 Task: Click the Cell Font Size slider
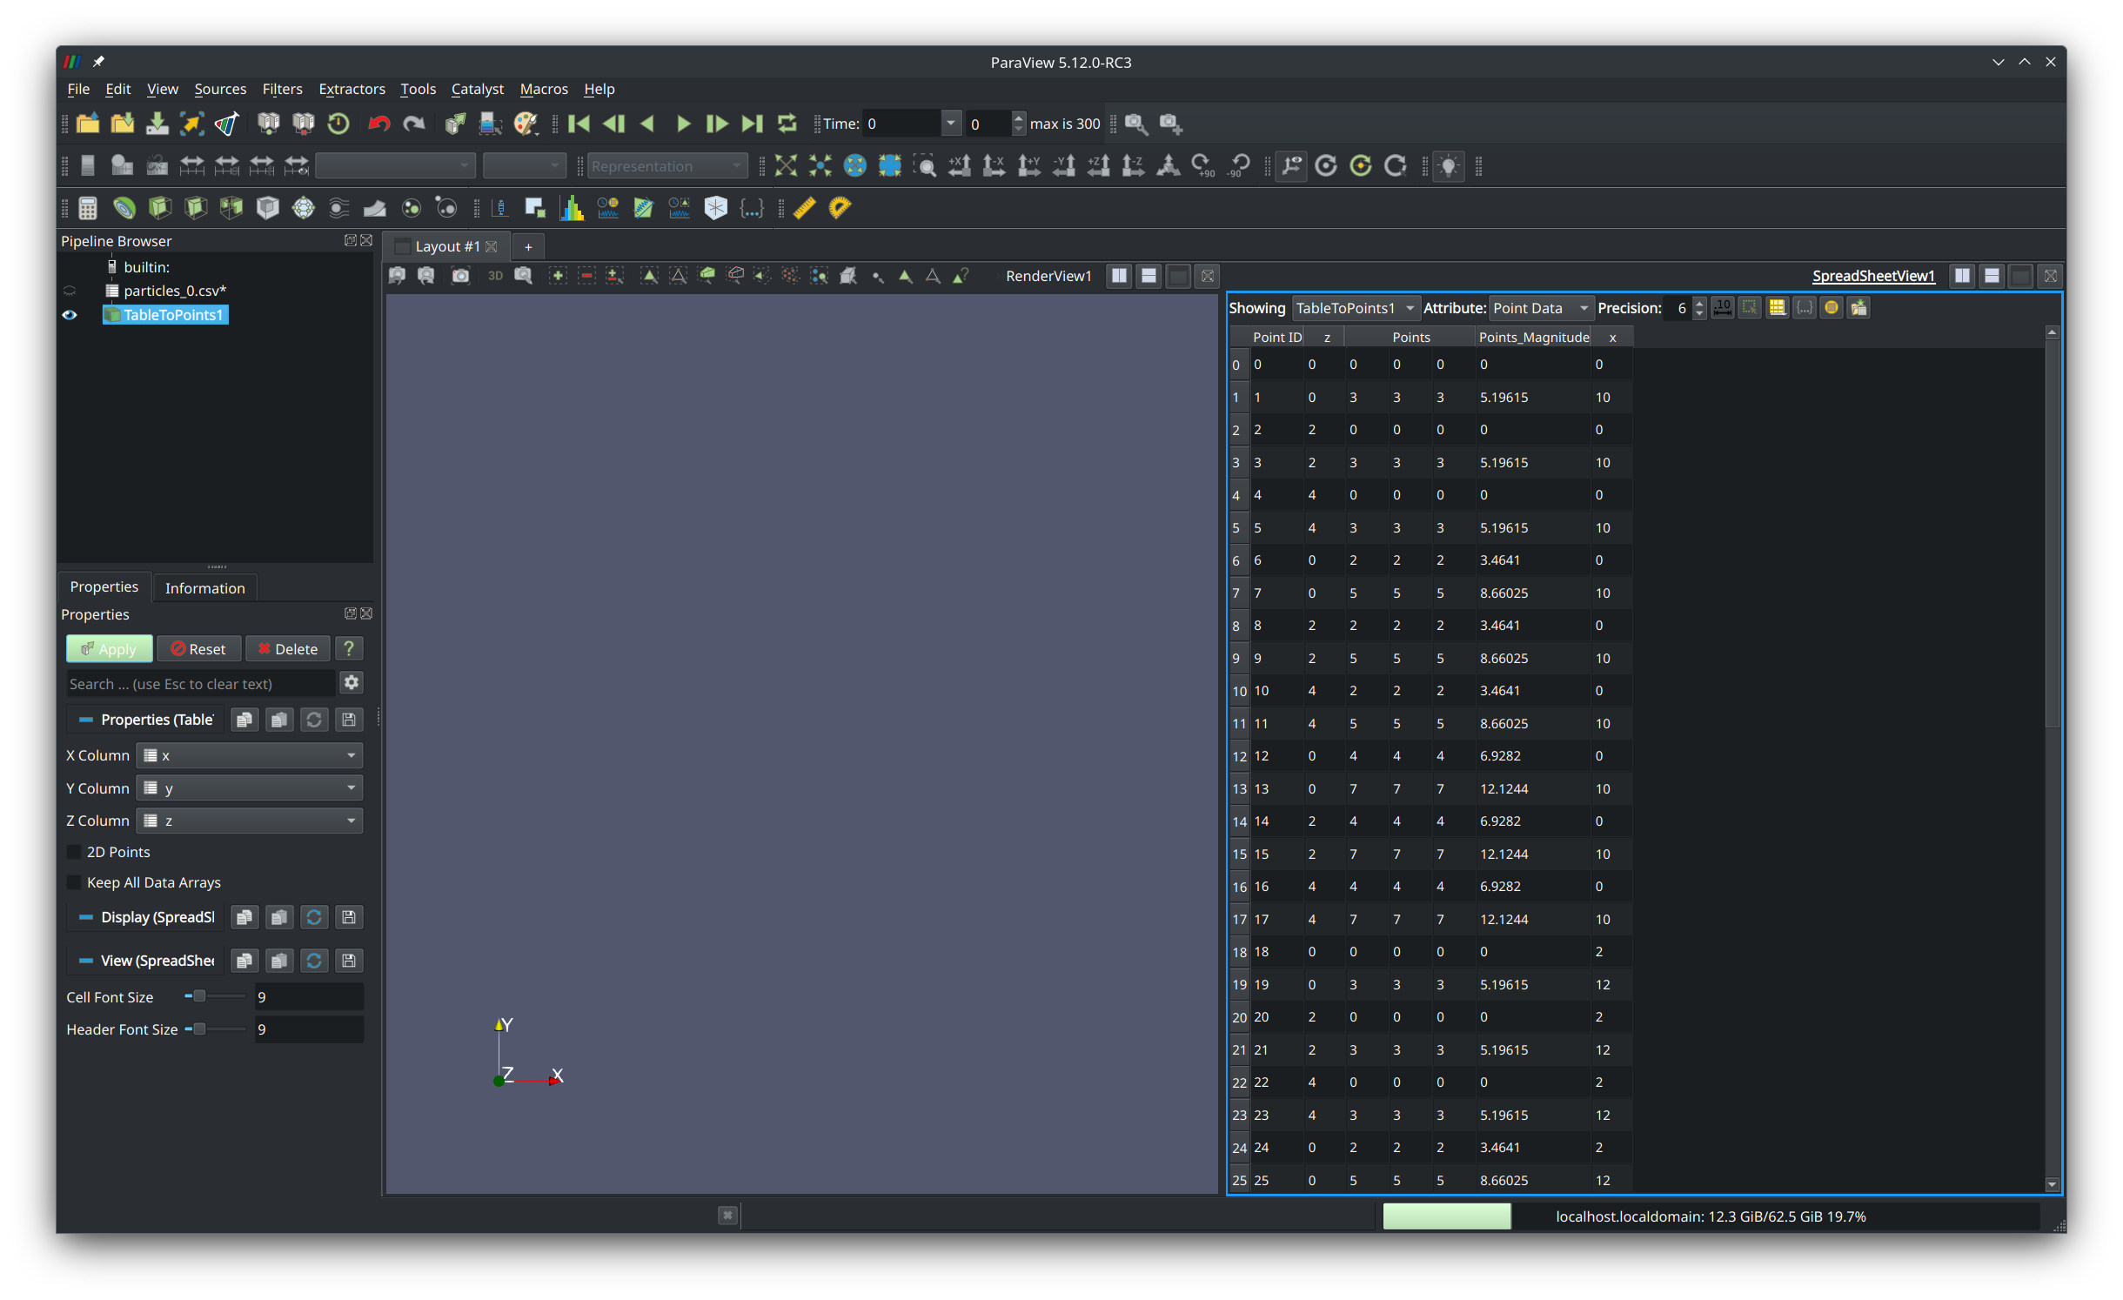pos(215,996)
